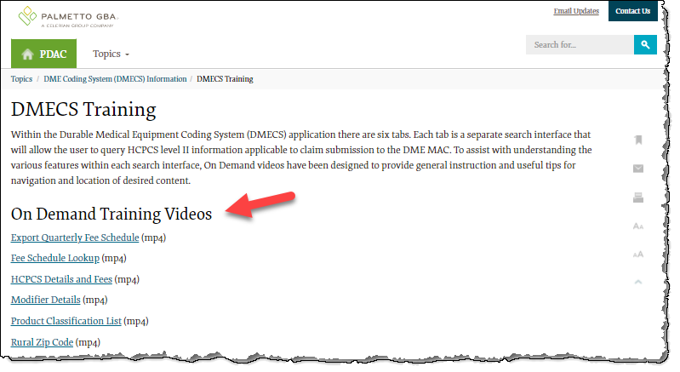Go to Topics breadcrumb link

pyautogui.click(x=21, y=79)
